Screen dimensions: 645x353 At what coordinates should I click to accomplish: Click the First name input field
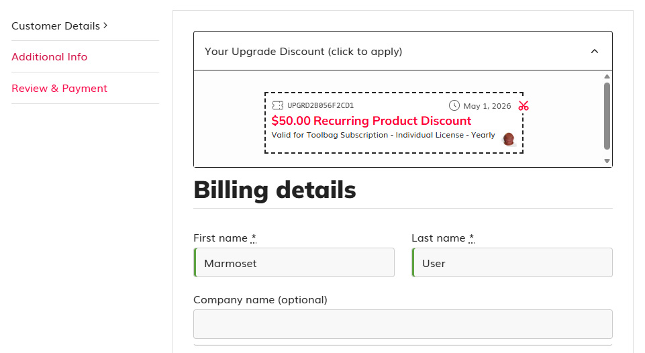tap(294, 263)
